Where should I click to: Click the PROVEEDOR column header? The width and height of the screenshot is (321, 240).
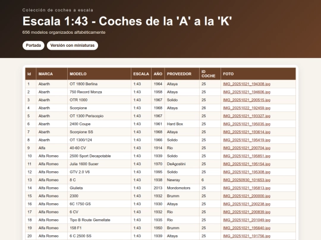[x=182, y=73]
